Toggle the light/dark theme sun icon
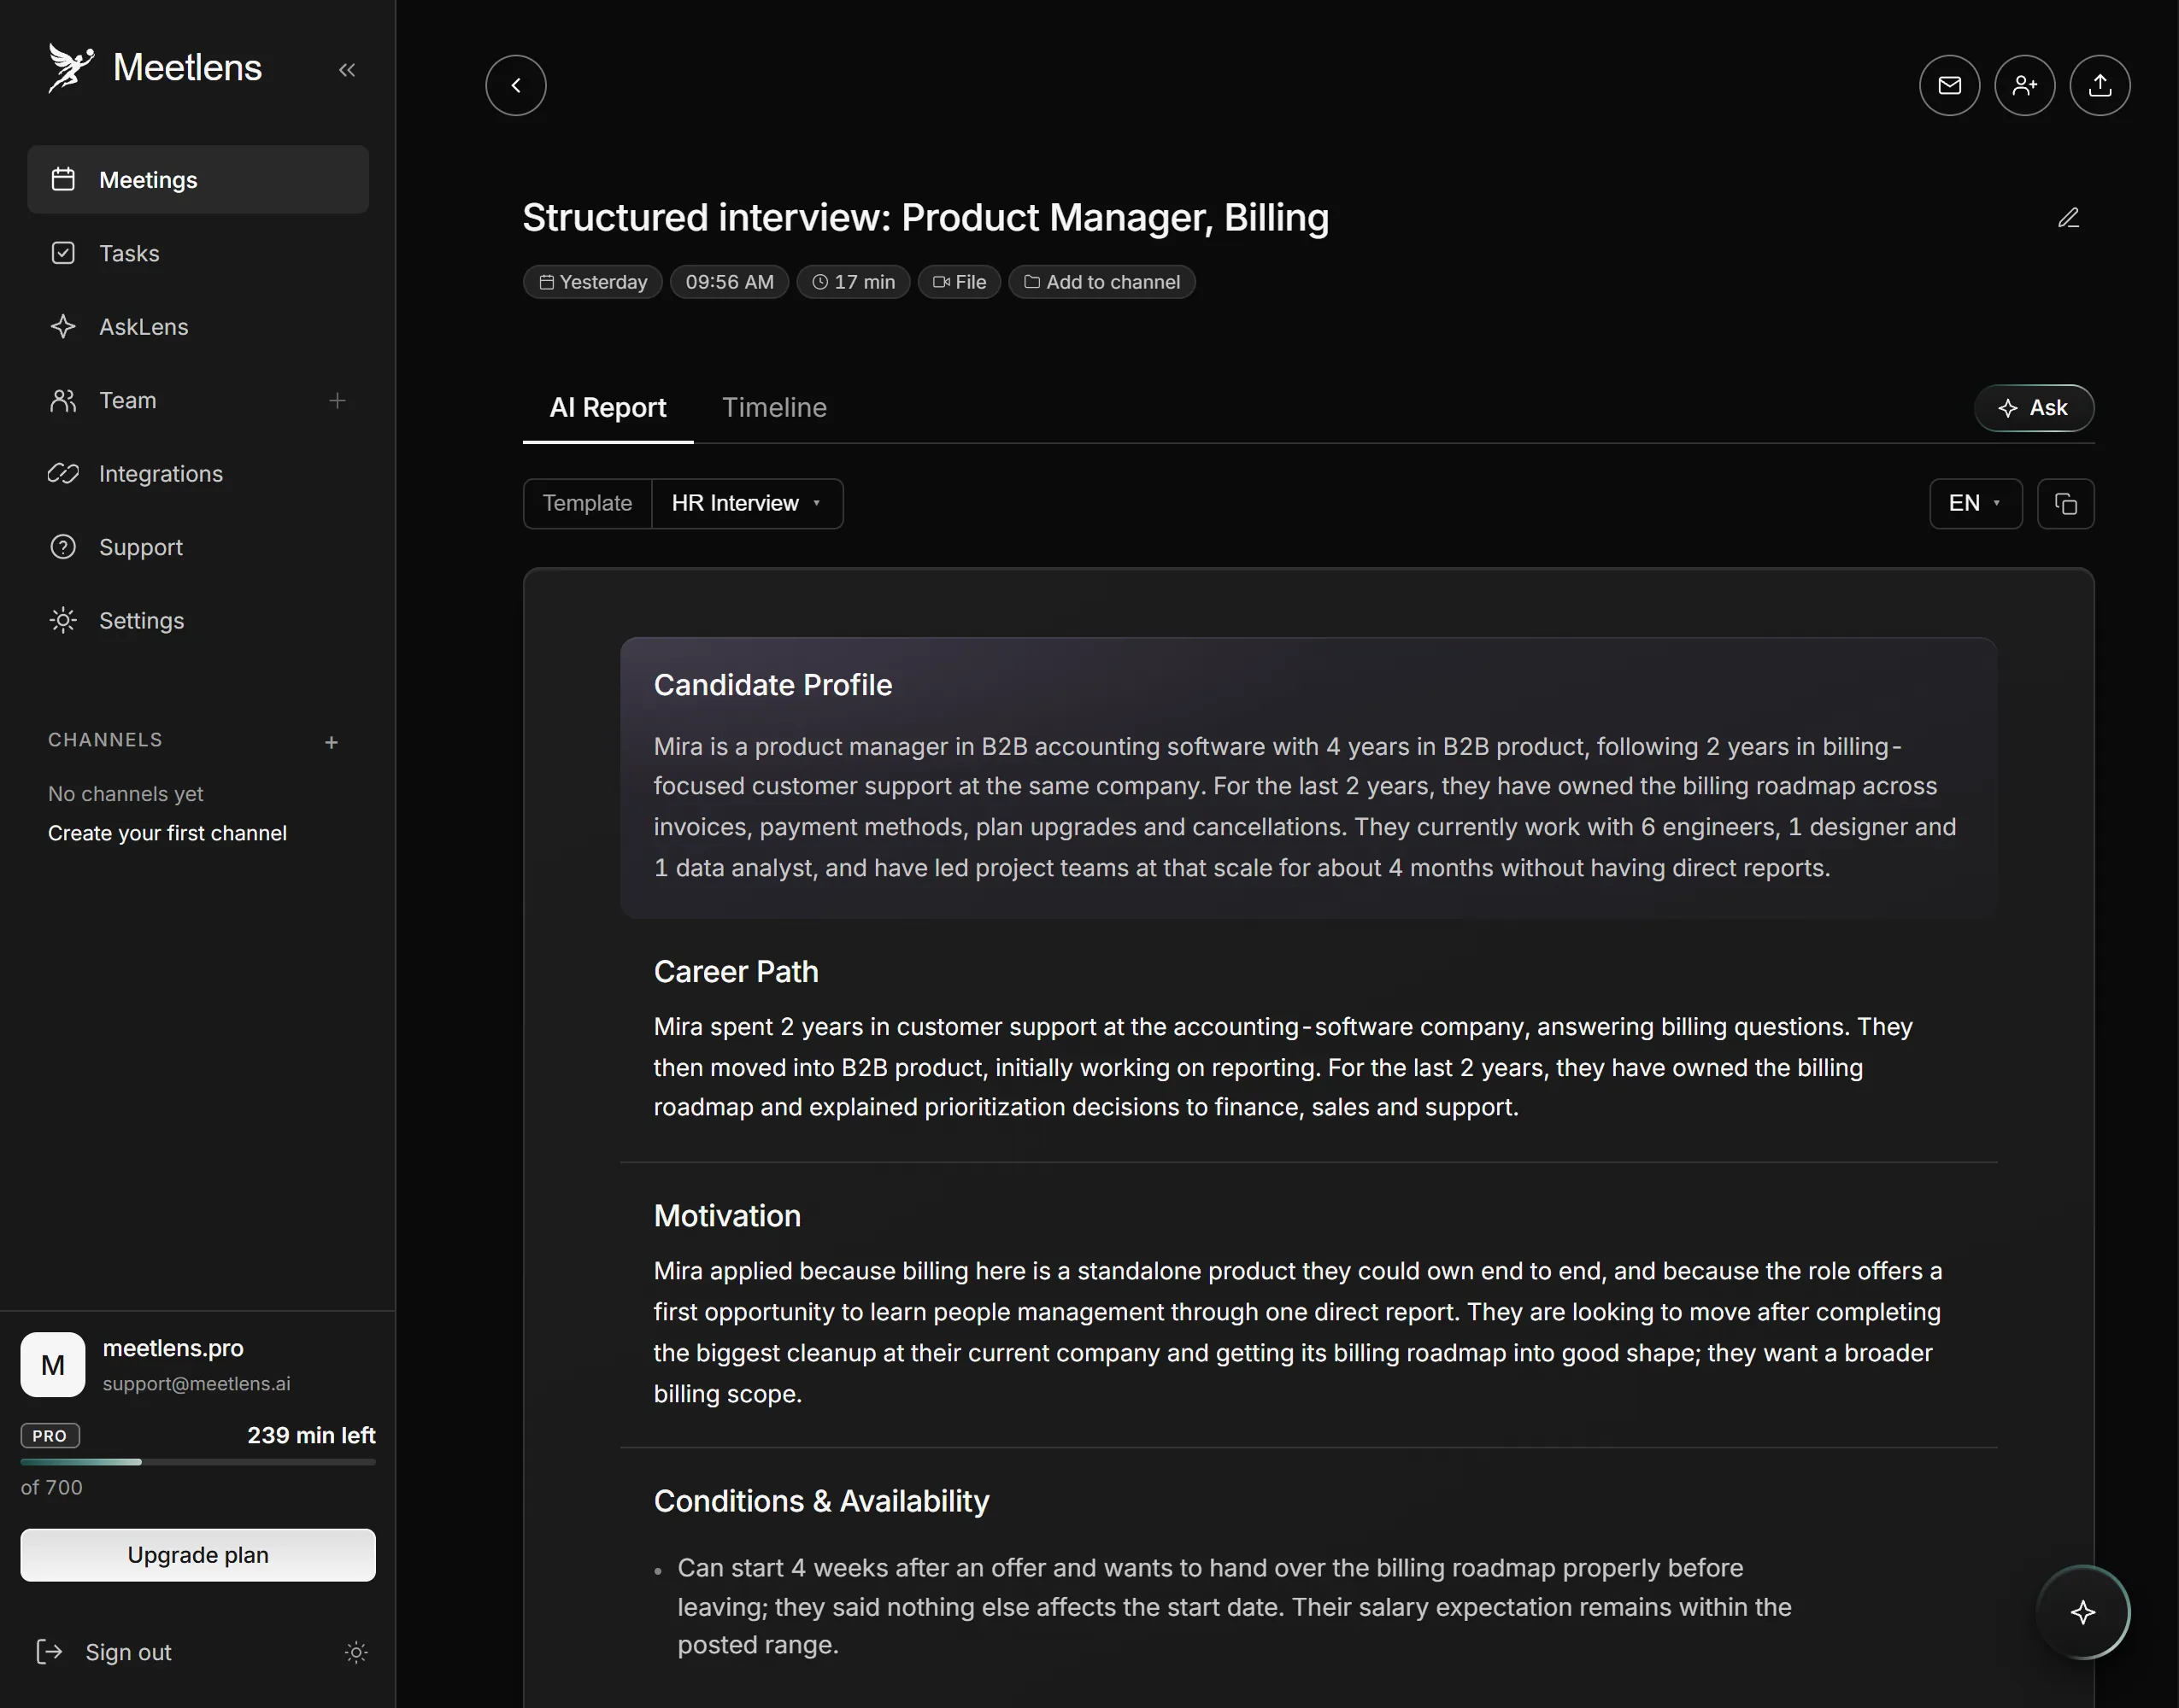The image size is (2179, 1708). [356, 1652]
